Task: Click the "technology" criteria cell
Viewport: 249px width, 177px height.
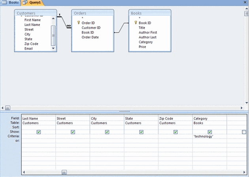Action: pyautogui.click(x=209, y=136)
